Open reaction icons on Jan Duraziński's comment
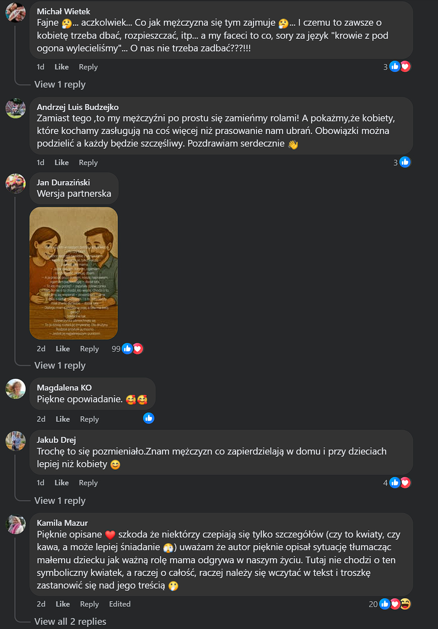Viewport: 438px width, 629px height. [132, 349]
